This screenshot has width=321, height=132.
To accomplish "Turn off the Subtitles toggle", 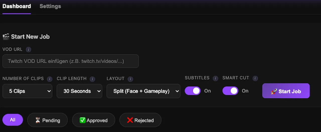I will pos(193,91).
